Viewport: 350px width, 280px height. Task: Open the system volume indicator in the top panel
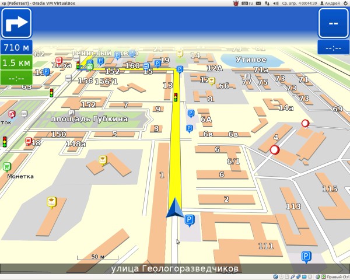(275, 3)
